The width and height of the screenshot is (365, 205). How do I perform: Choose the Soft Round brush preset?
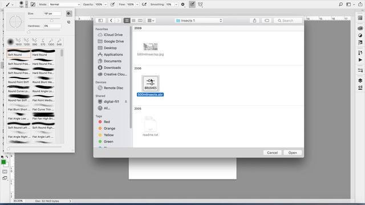click(x=19, y=53)
